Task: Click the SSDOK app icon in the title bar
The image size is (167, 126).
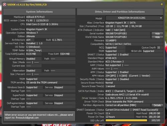Action: [4, 5]
